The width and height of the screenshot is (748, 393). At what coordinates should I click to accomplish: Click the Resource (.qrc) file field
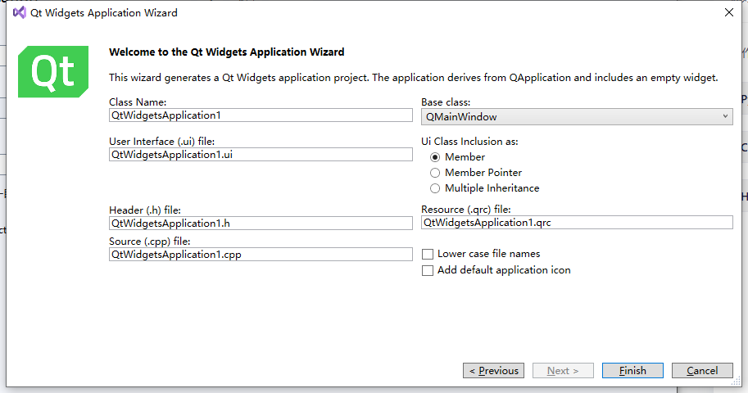coord(577,222)
